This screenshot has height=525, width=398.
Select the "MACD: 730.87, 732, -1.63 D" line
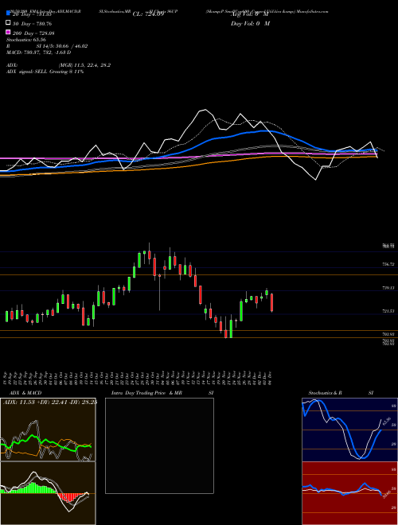[x=38, y=52]
